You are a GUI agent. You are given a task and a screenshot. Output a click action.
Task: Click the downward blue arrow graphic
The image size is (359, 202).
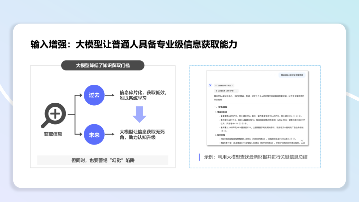click(x=139, y=114)
